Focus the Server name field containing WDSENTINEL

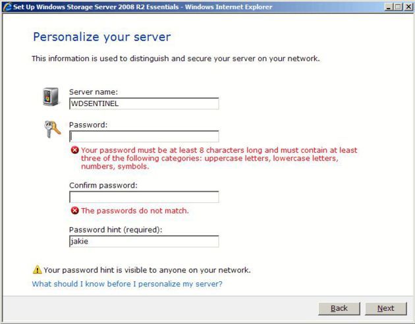144,103
